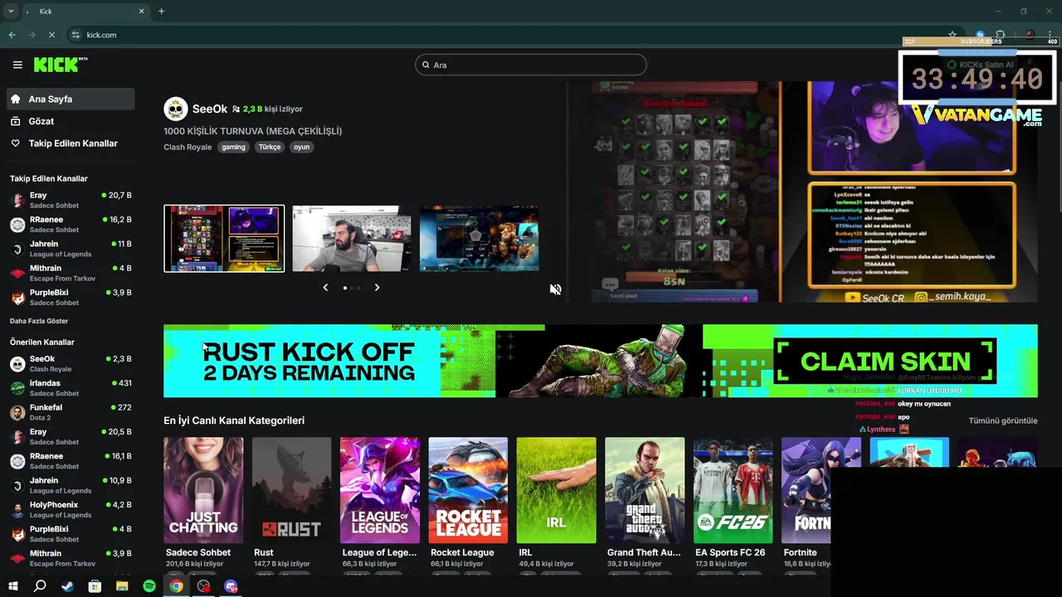
Task: Open irlandas recommended channel
Action: click(x=71, y=387)
